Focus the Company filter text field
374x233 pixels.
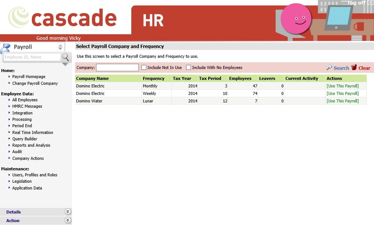(117, 68)
